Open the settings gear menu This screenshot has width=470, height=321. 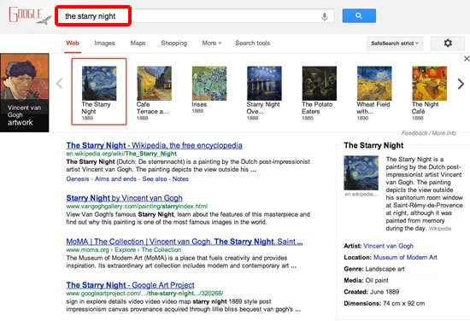[448, 44]
